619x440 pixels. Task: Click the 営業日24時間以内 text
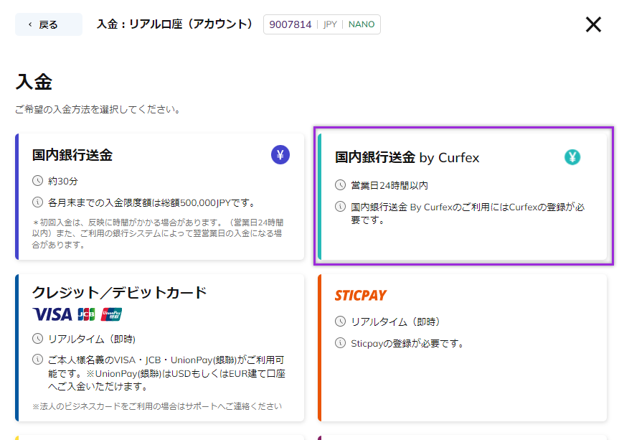pyautogui.click(x=389, y=185)
